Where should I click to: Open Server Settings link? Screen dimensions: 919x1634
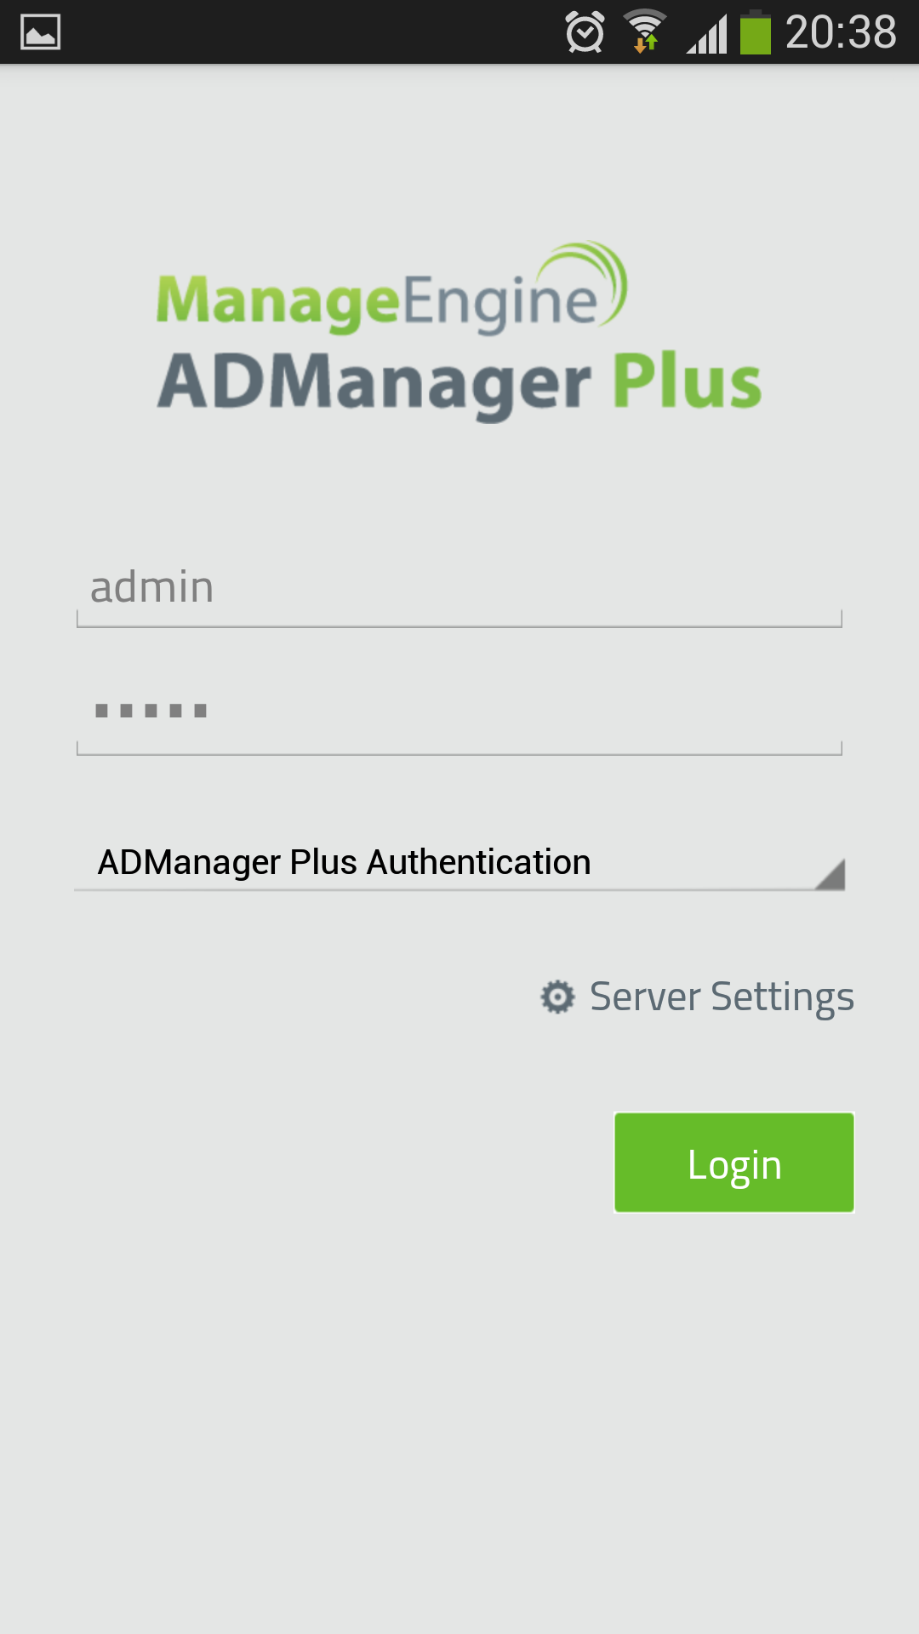coord(697,997)
